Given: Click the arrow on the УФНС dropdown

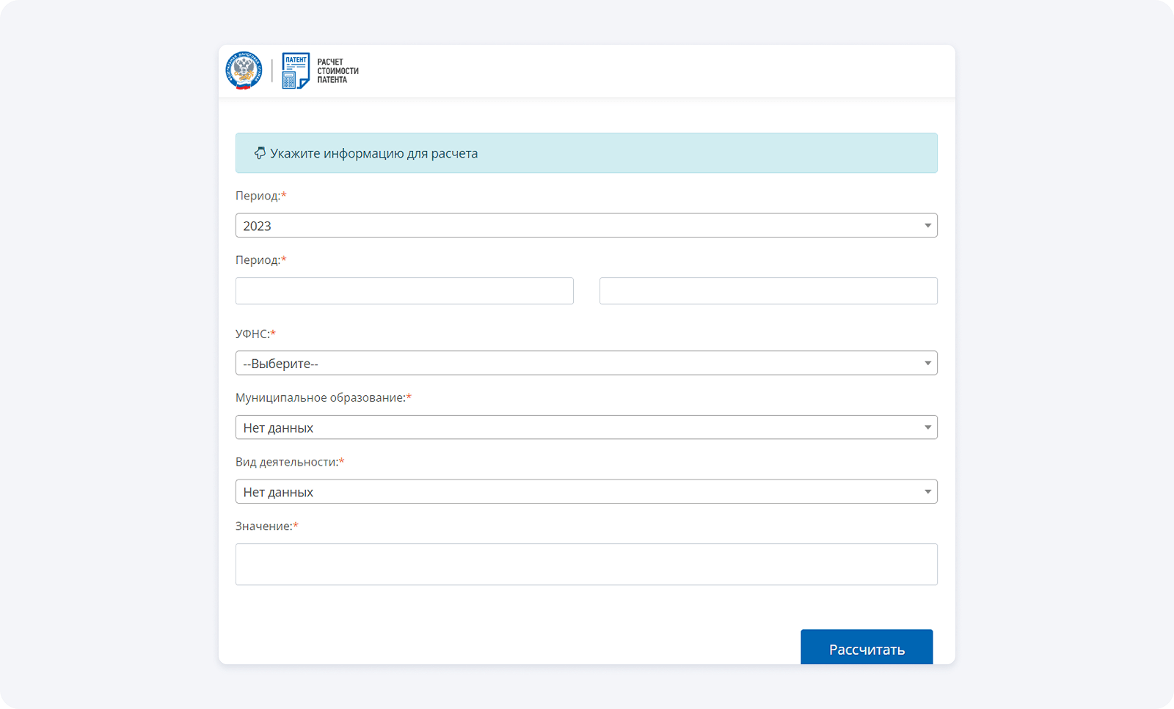Looking at the screenshot, I should 927,364.
